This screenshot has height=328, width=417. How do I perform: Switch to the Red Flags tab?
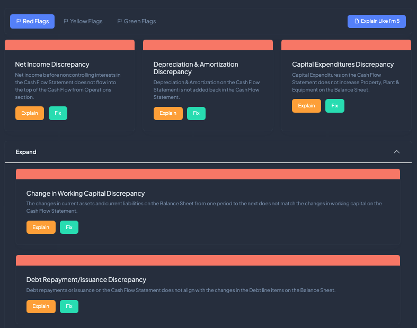(32, 21)
